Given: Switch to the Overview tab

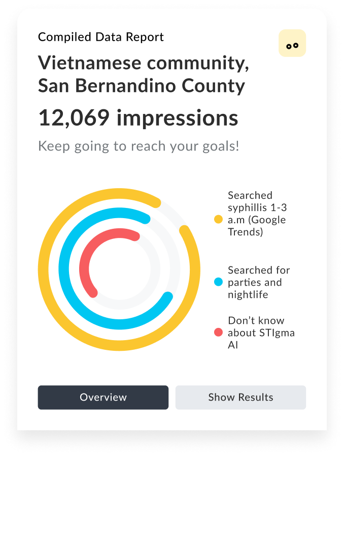Looking at the screenshot, I should pos(103,398).
